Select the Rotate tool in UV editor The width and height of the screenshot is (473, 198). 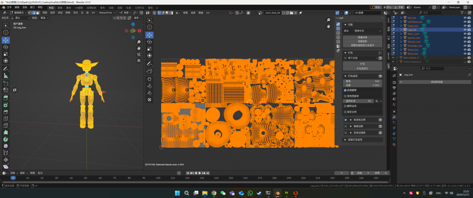[150, 42]
